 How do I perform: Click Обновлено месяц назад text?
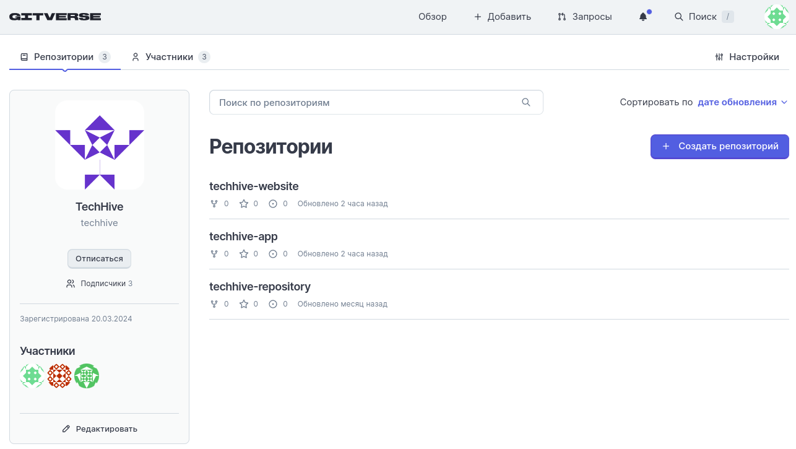pyautogui.click(x=342, y=304)
